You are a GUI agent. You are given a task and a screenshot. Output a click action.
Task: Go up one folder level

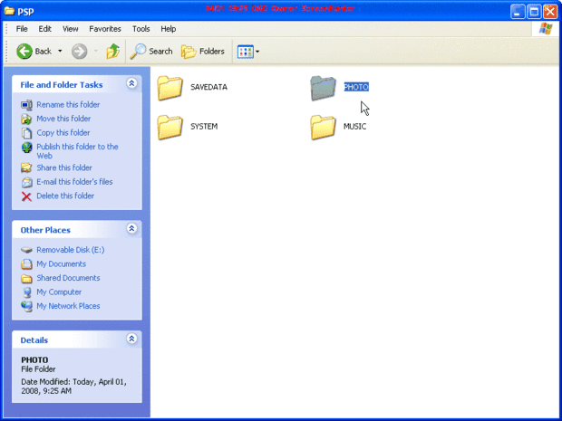pyautogui.click(x=113, y=52)
